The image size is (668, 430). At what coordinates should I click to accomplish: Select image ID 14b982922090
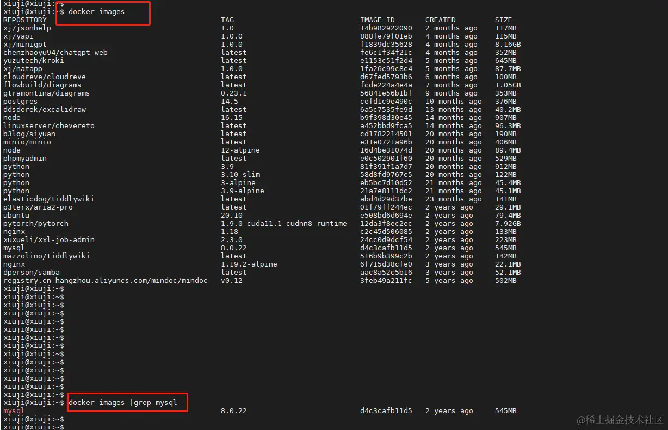coord(386,28)
